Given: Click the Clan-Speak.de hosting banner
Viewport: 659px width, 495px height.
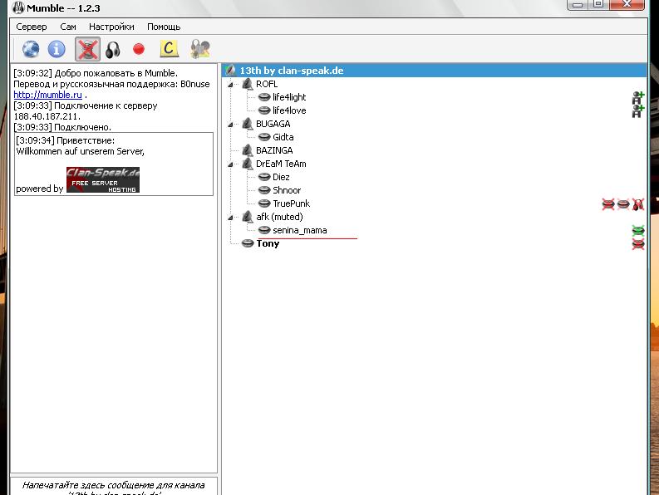Looking at the screenshot, I should tap(102, 179).
